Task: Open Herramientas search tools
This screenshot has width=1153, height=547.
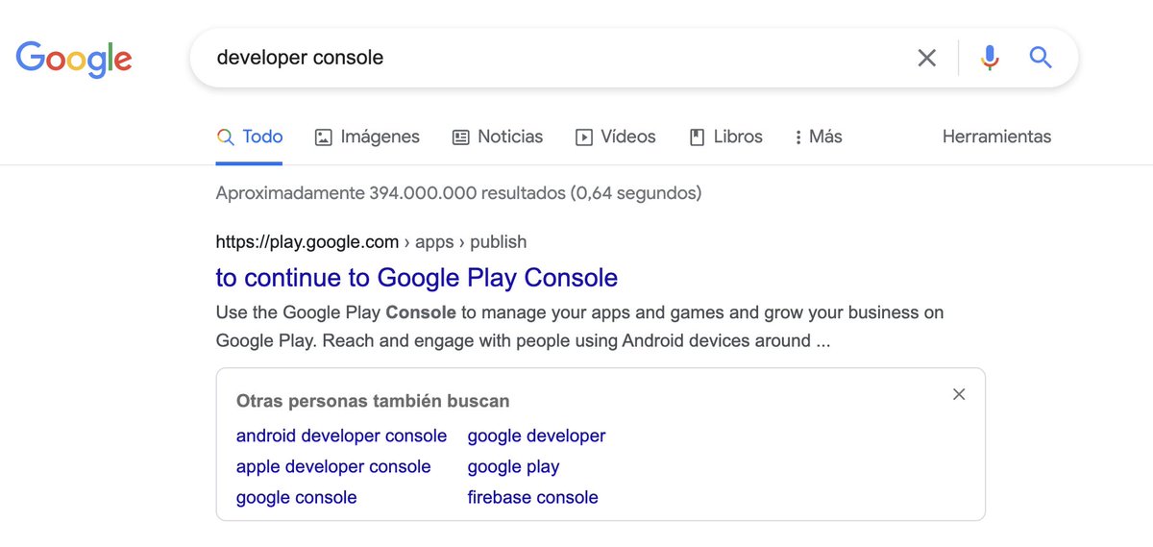Action: point(996,137)
